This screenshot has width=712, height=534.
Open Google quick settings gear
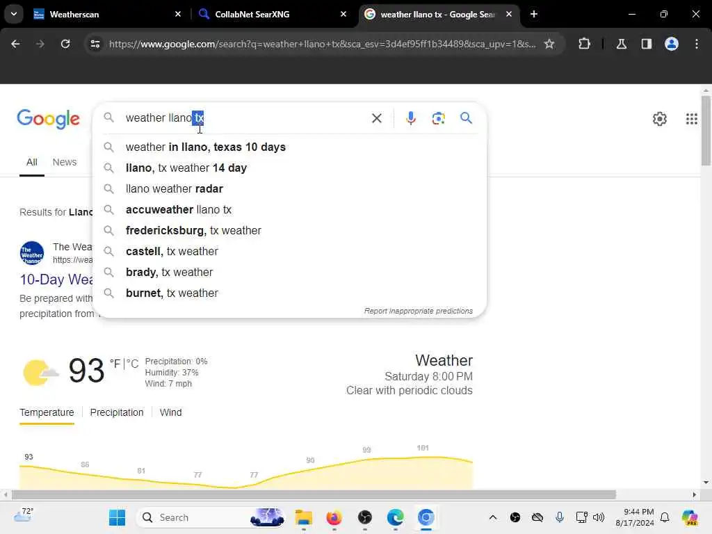(x=659, y=119)
